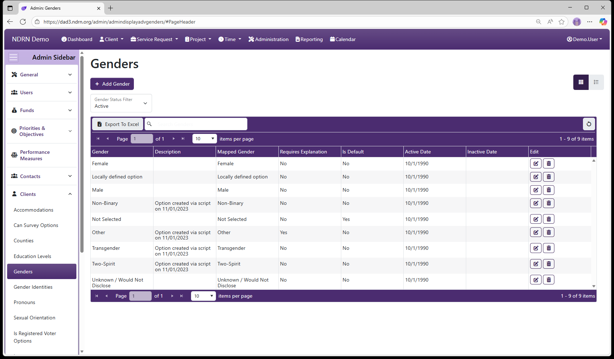Edit the Other gender row
This screenshot has height=359, width=614.
coord(536,232)
